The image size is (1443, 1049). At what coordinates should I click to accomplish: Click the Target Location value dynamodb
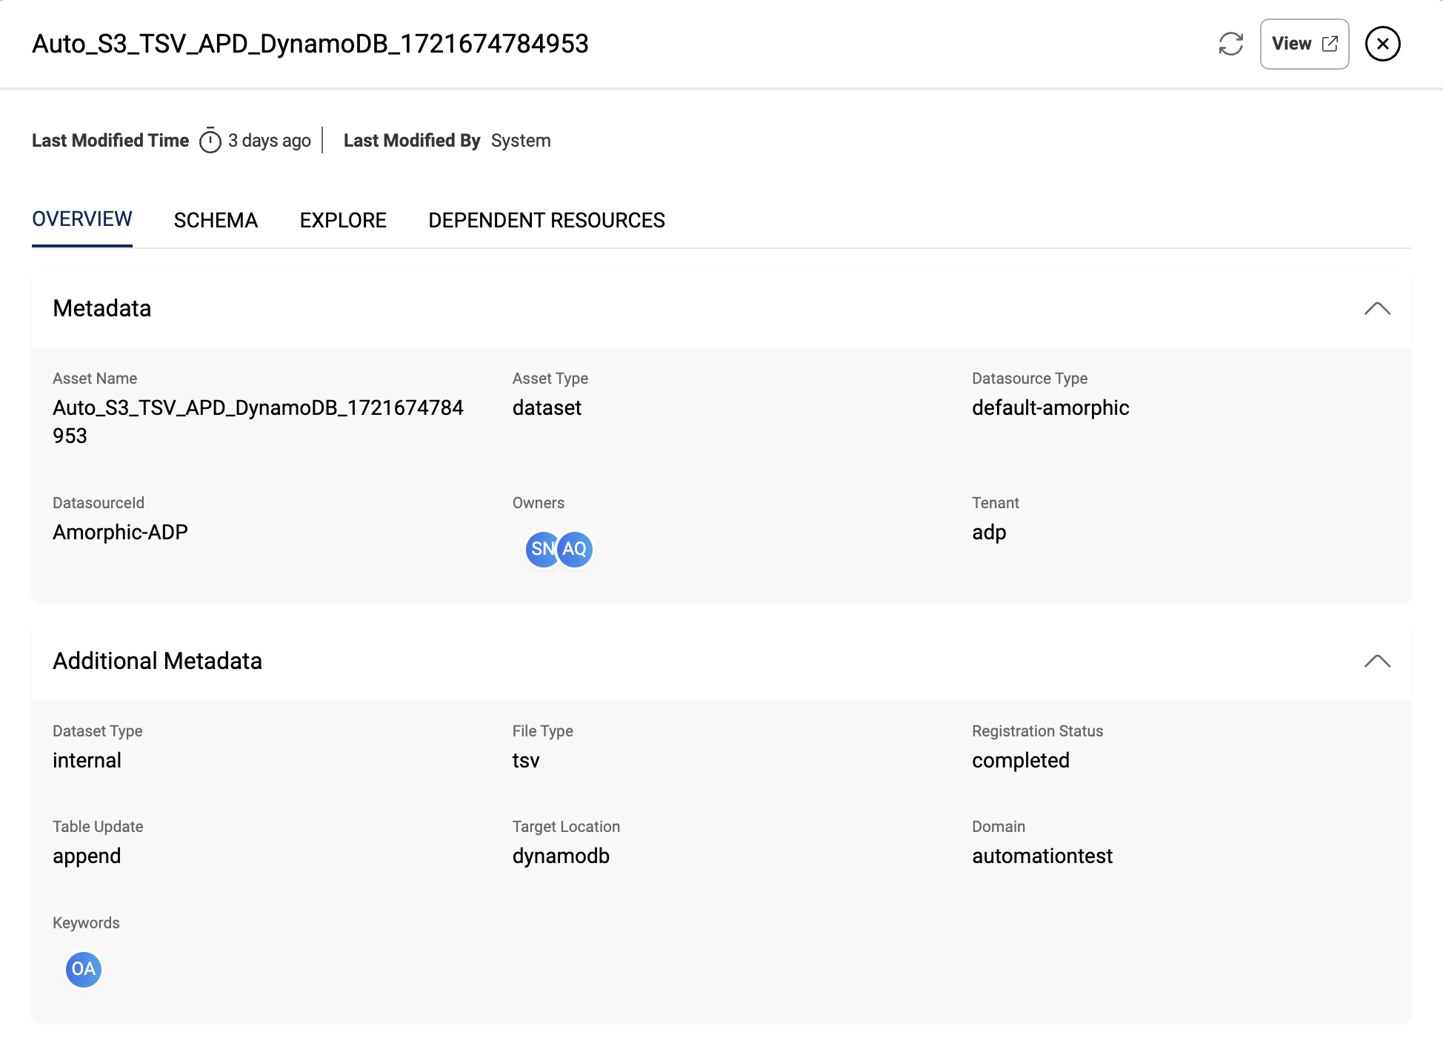coord(561,856)
